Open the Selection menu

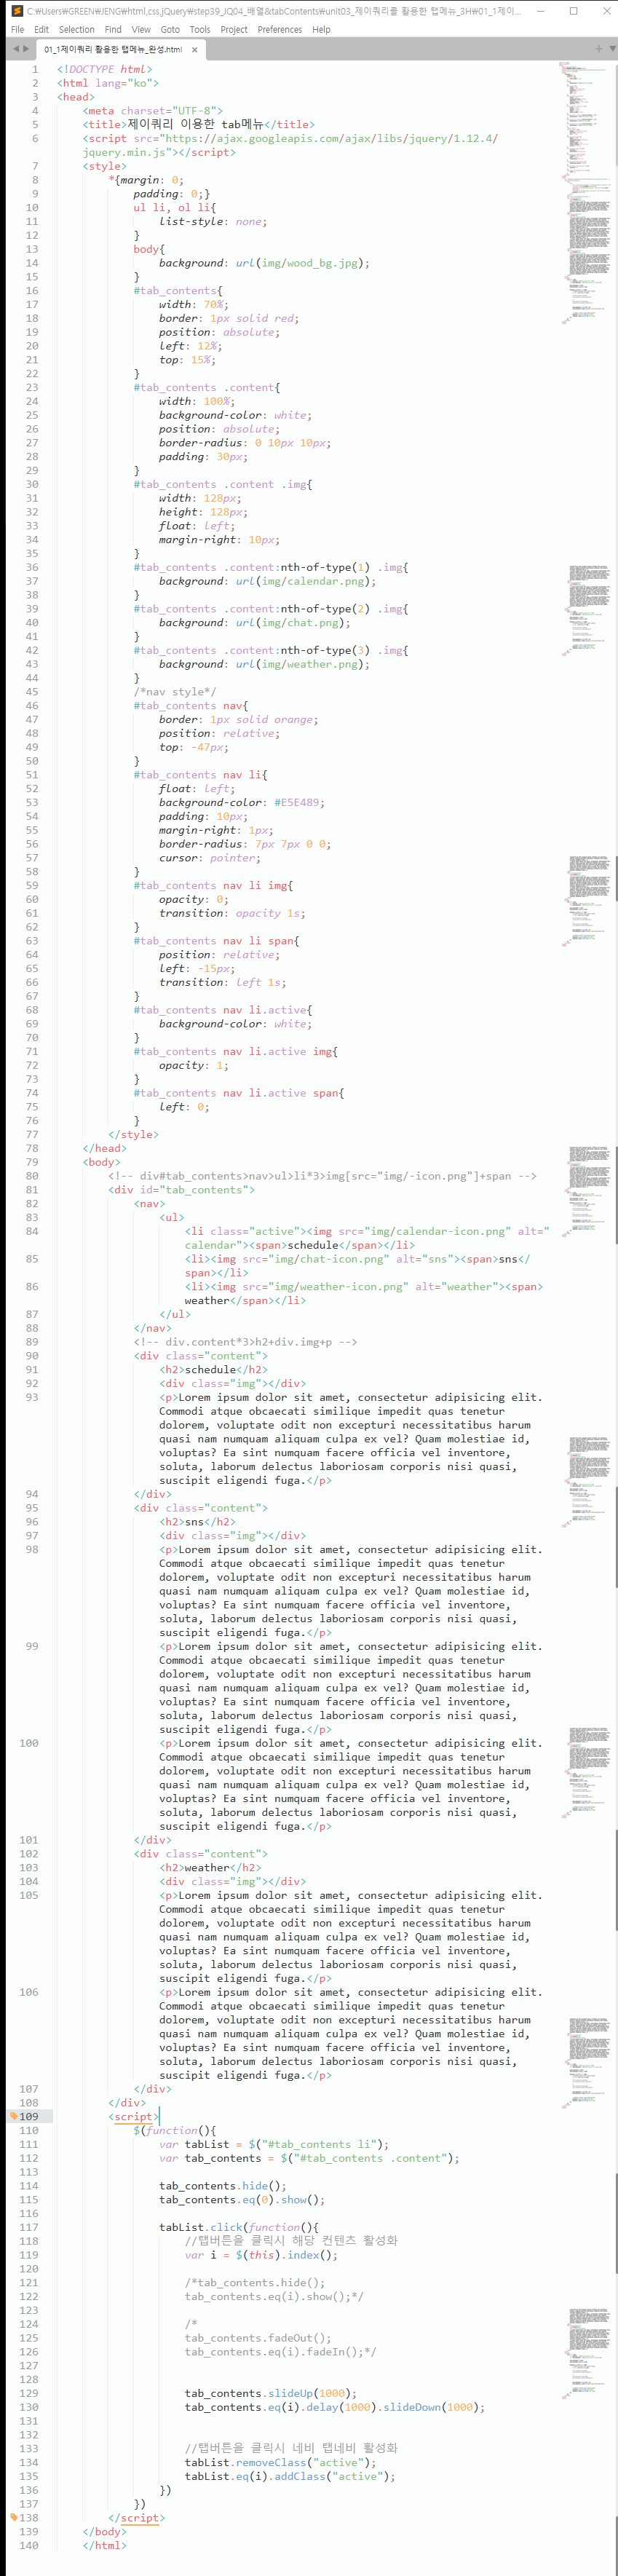point(77,30)
